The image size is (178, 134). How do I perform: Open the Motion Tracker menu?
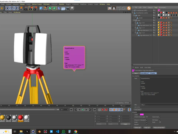[x=37, y=4]
